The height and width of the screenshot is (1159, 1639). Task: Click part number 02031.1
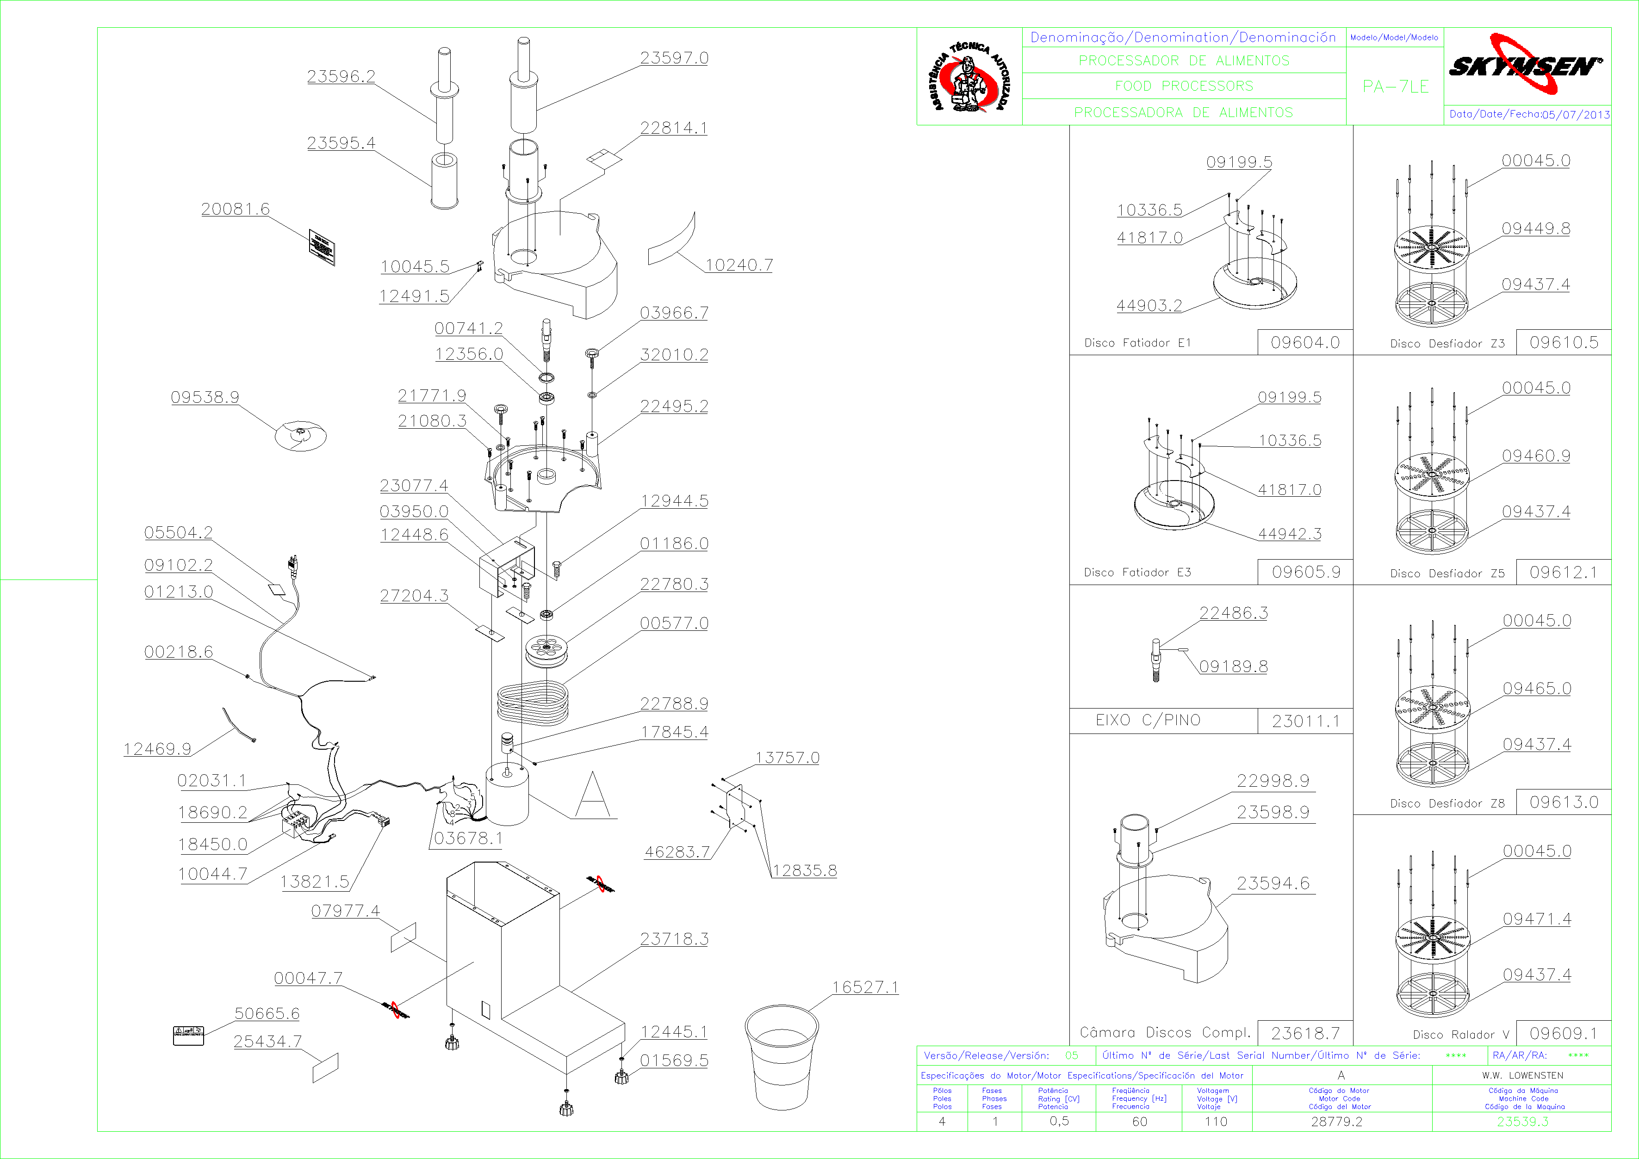click(x=211, y=781)
